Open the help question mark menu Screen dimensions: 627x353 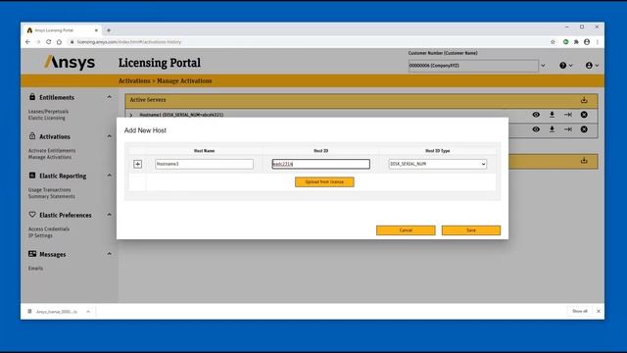[566, 66]
